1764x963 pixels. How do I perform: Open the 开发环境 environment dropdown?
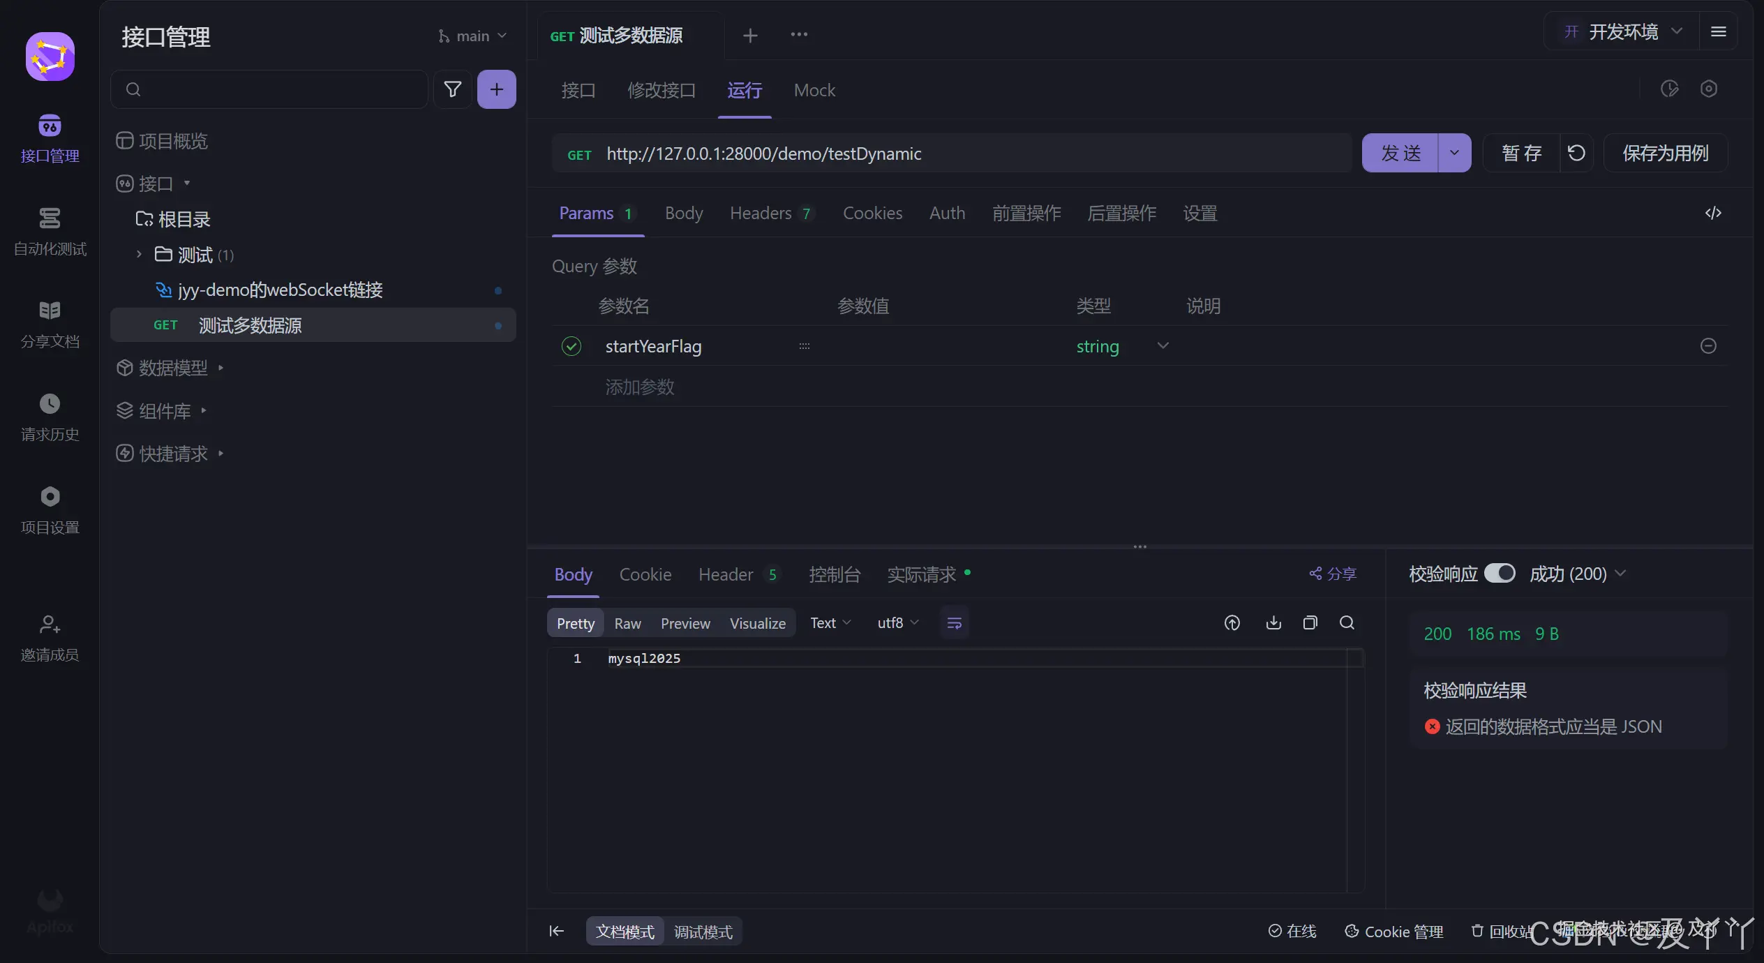coord(1623,31)
